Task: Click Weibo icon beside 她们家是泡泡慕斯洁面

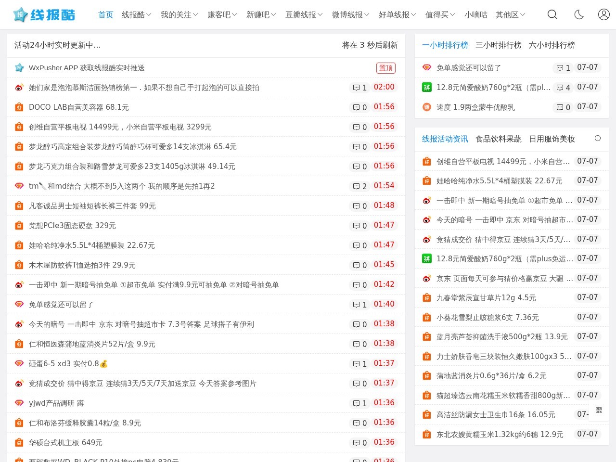Action: coord(19,88)
